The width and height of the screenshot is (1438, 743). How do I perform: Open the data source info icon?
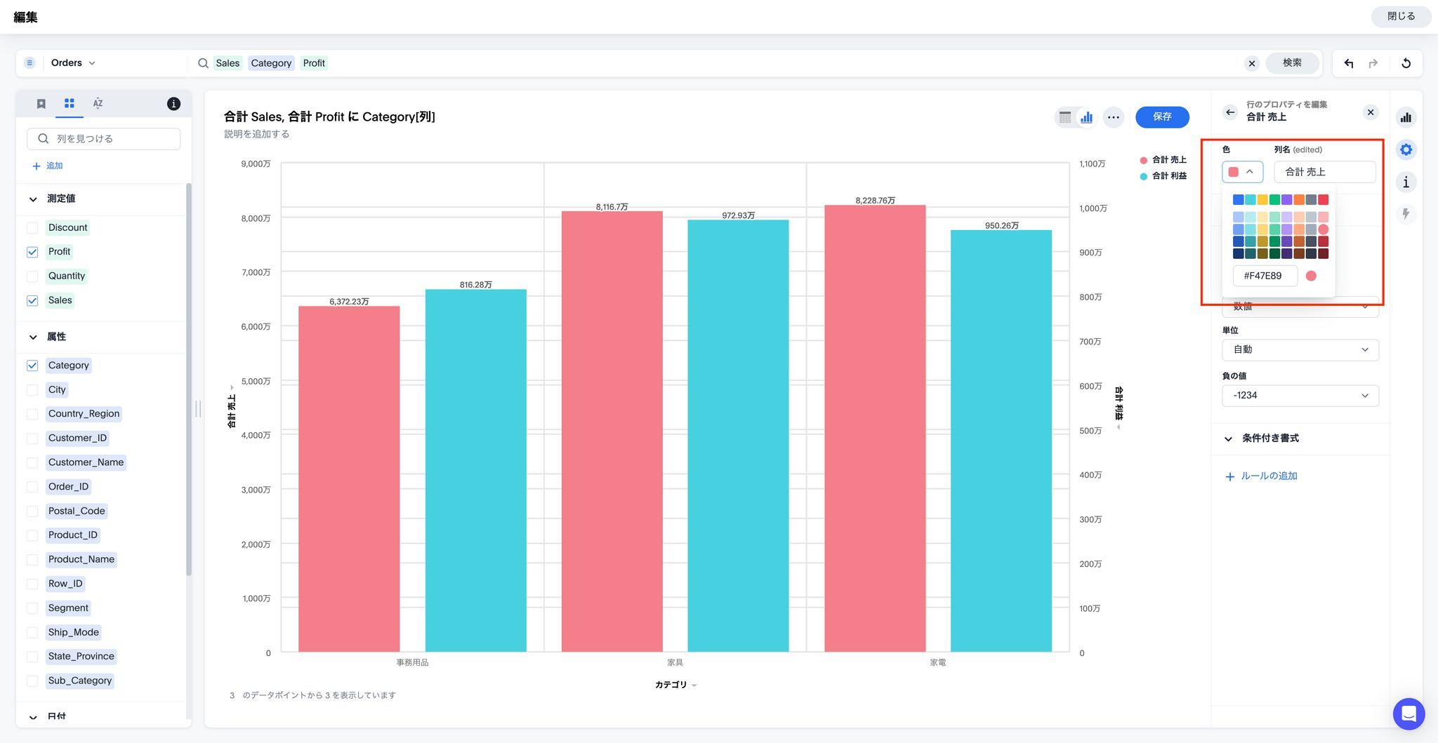click(173, 104)
